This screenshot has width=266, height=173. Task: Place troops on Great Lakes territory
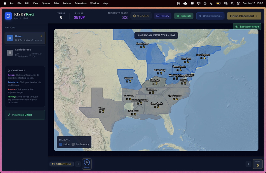pyautogui.click(x=142, y=45)
